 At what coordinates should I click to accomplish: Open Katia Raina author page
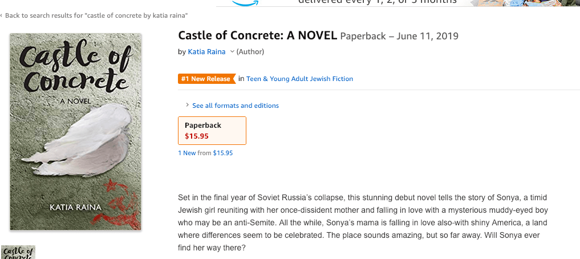207,52
